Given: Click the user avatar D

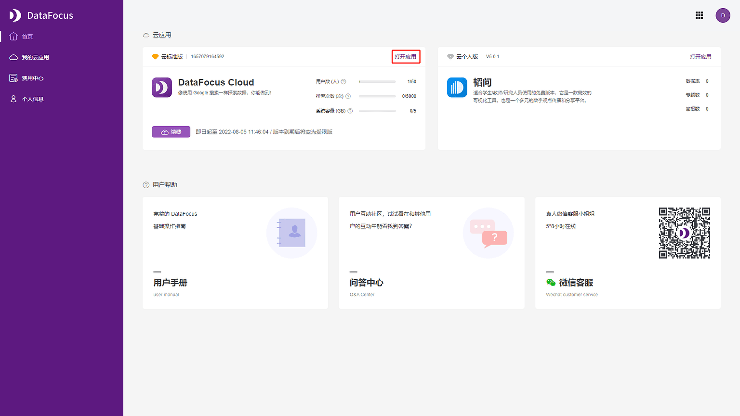Looking at the screenshot, I should point(723,15).
